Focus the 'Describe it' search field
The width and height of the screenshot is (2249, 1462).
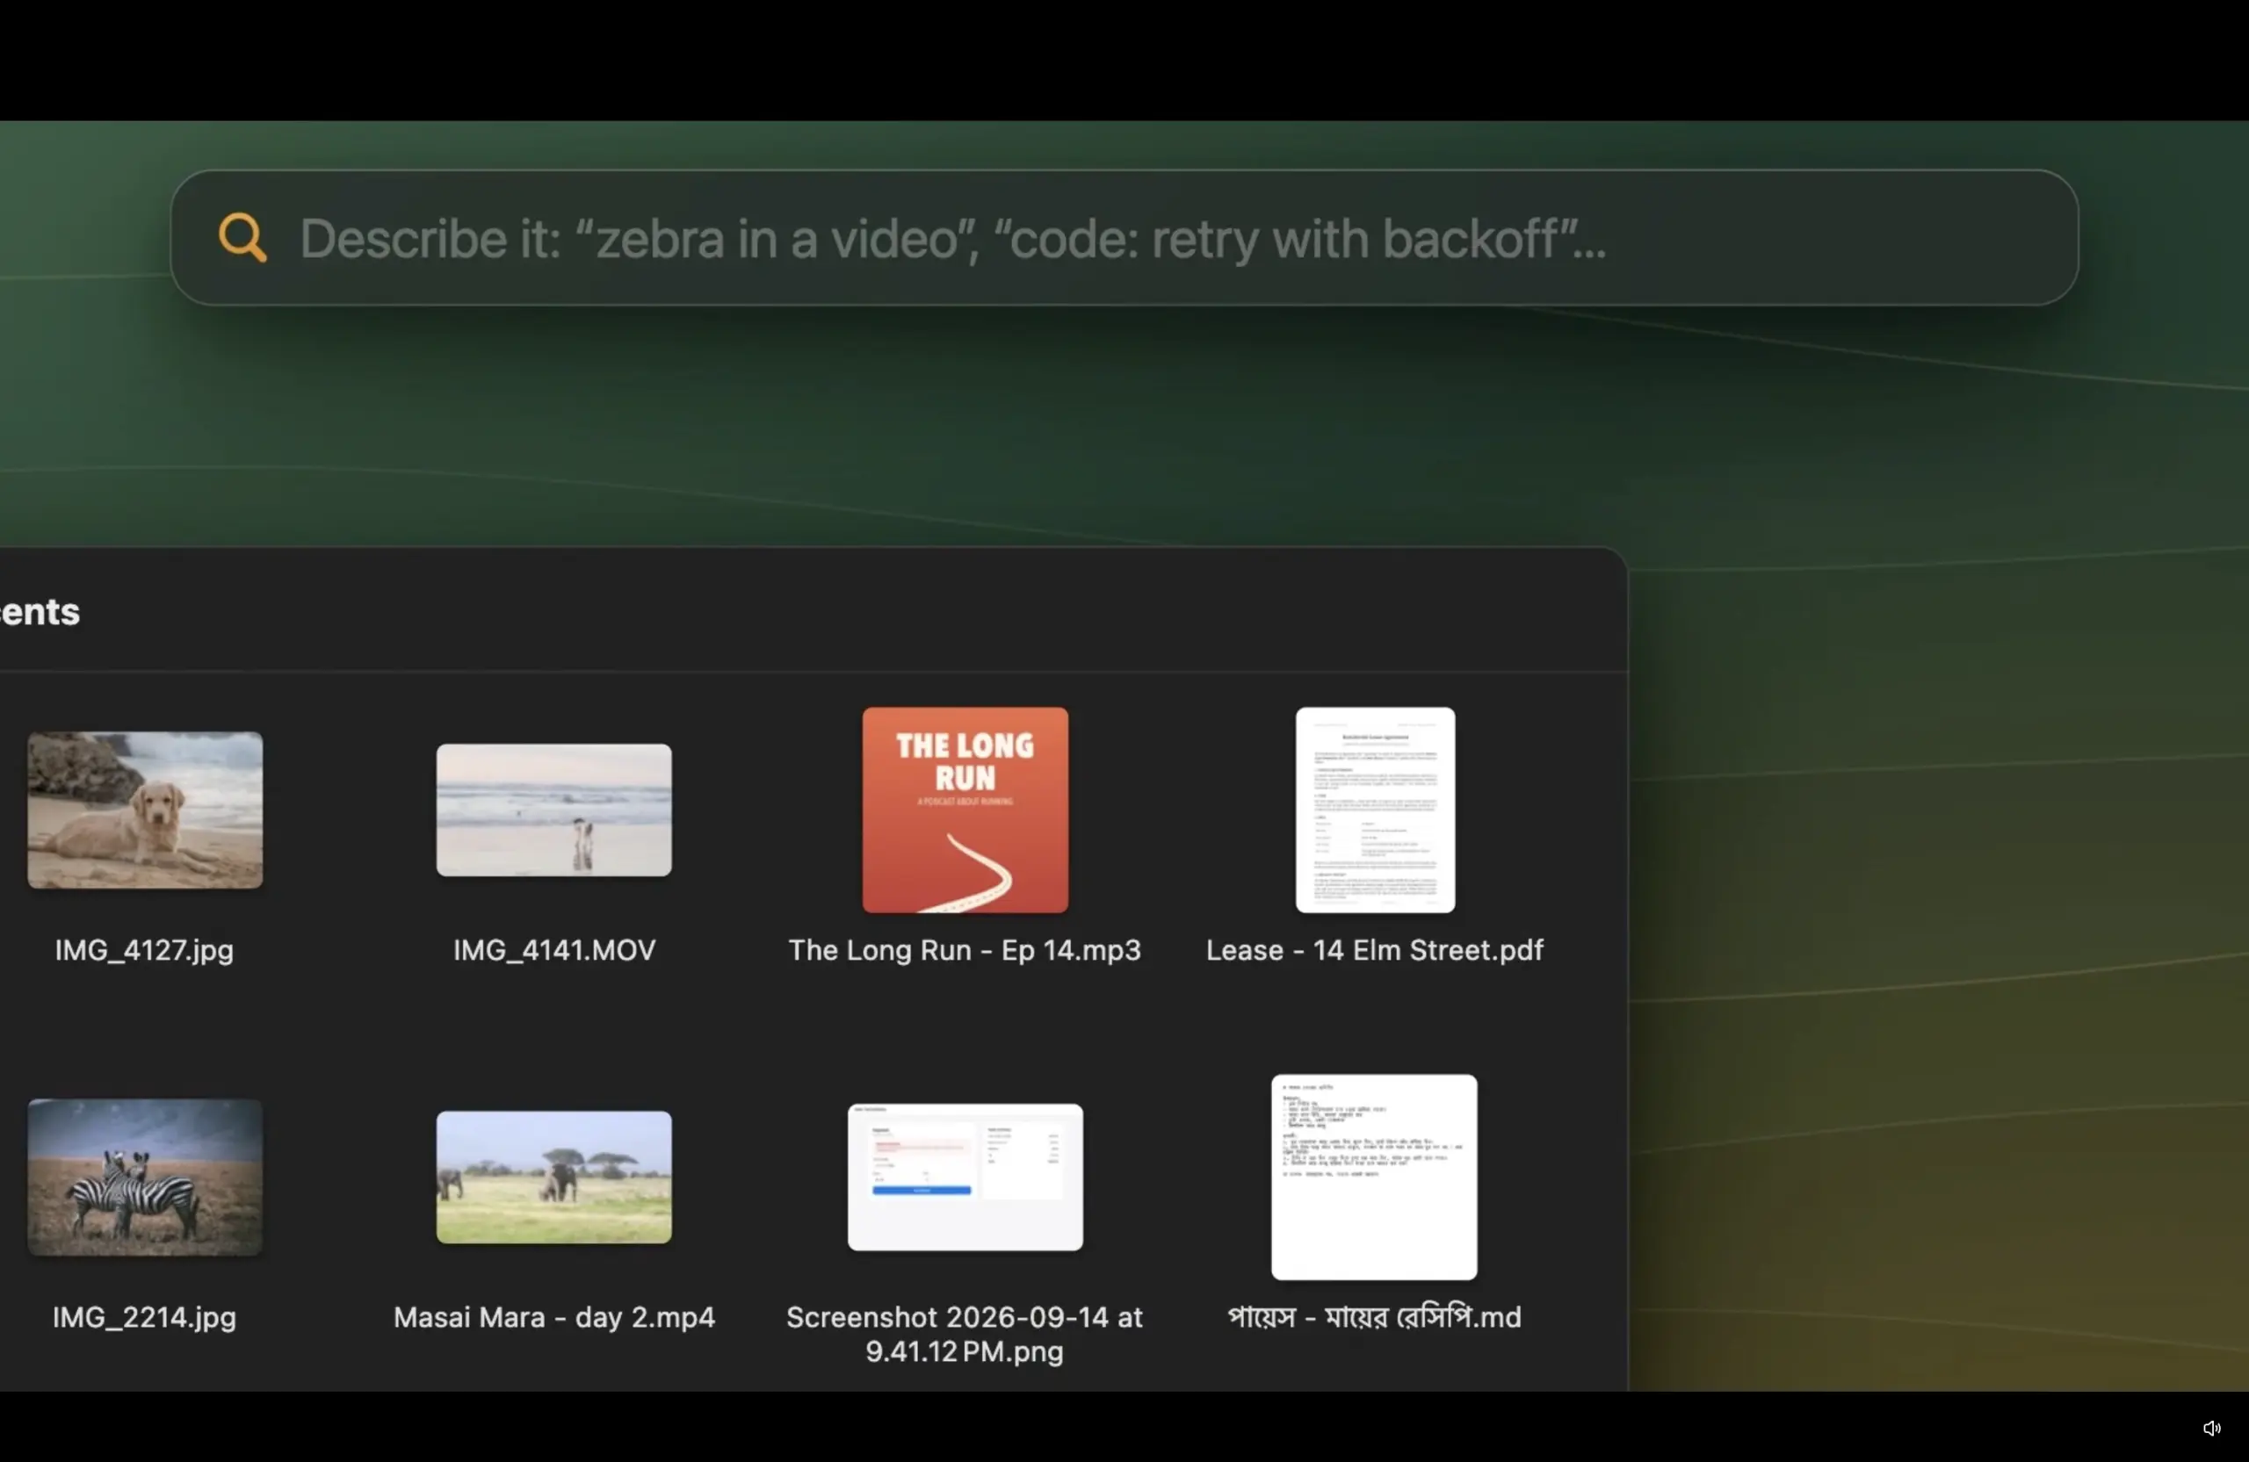tap(1124, 237)
